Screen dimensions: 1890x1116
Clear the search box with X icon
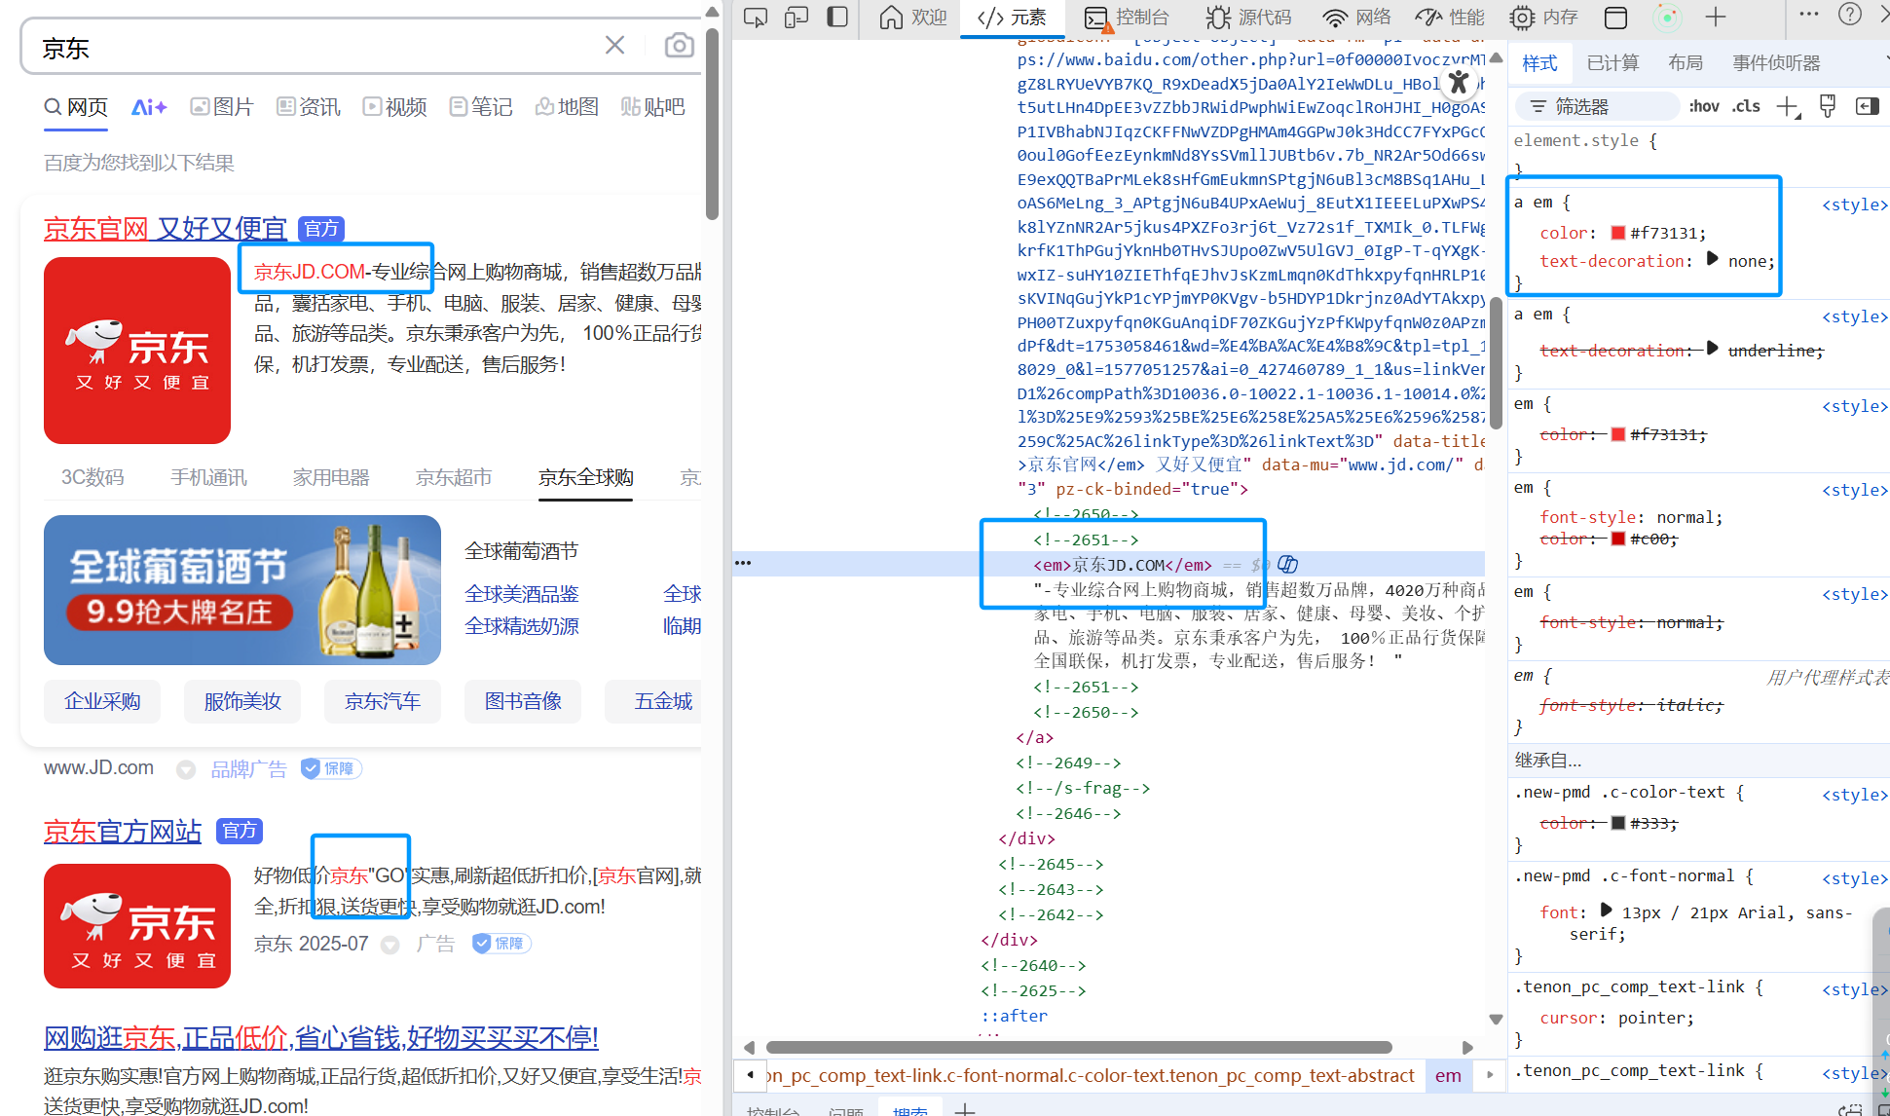pyautogui.click(x=614, y=46)
